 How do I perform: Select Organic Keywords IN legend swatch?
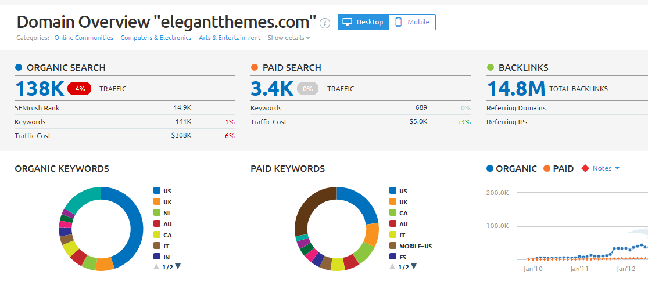(157, 257)
